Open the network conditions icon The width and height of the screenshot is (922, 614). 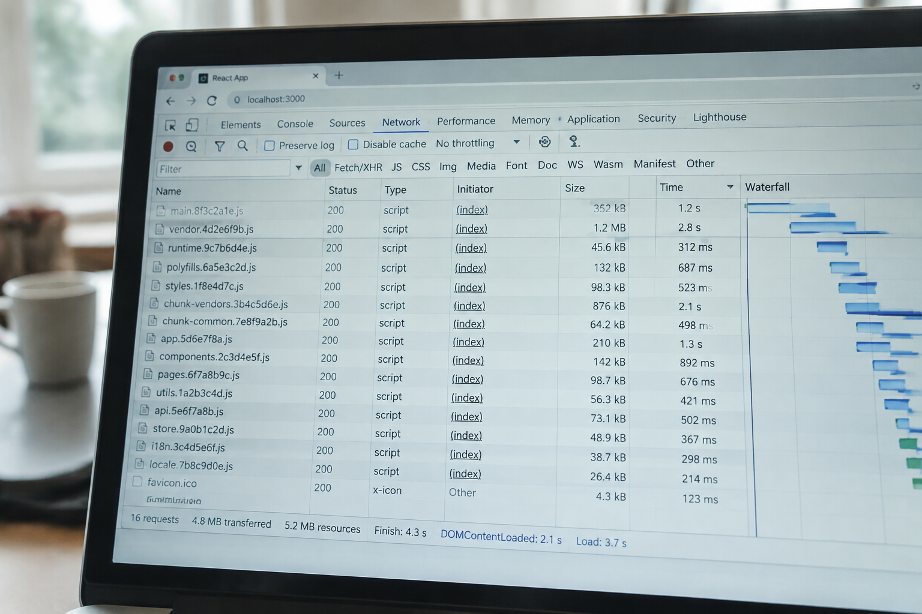[544, 142]
